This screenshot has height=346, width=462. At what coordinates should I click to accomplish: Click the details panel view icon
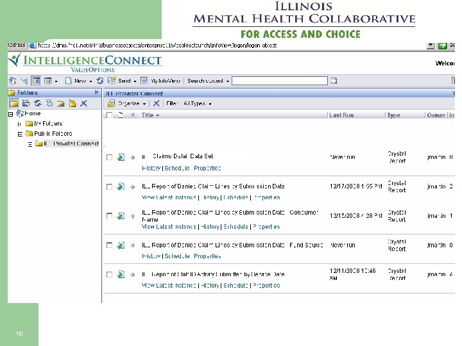[x=47, y=81]
